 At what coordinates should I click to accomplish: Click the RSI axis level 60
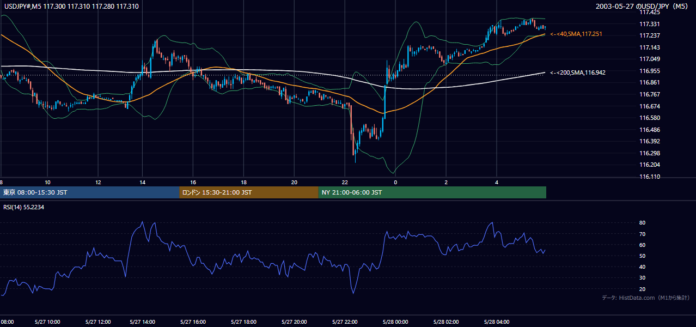[x=643, y=245]
